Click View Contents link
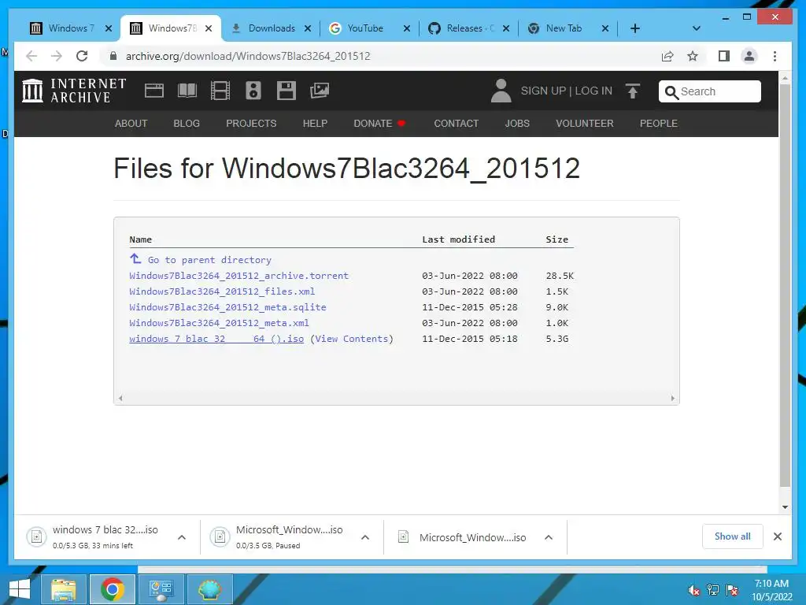This screenshot has height=605, width=806. (x=352, y=339)
